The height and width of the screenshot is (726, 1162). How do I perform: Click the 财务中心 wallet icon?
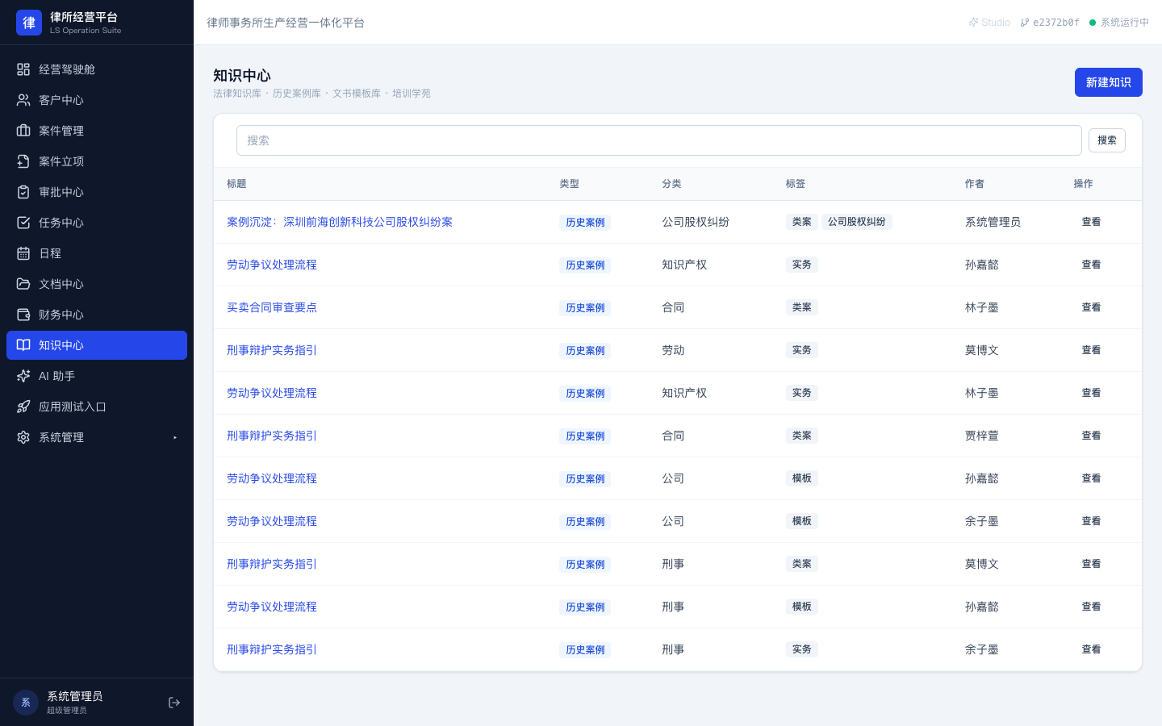pyautogui.click(x=23, y=315)
